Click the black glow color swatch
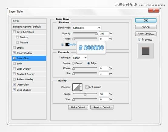This screenshot has height=132, width=168. pos(67,44)
